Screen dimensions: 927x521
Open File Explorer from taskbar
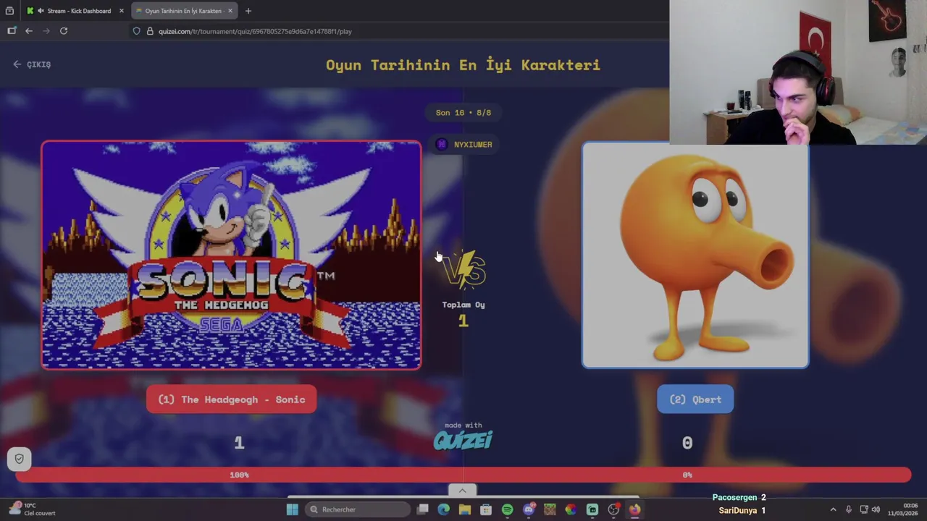click(x=465, y=509)
